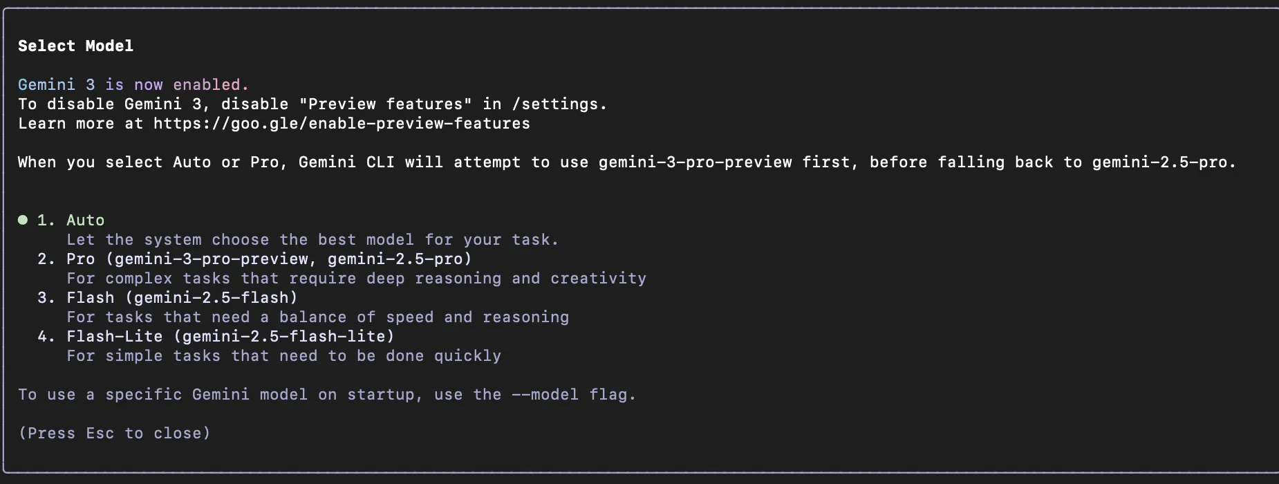Click the green radio bullet beside Auto
Viewport: 1279px width, 484px height.
23,220
